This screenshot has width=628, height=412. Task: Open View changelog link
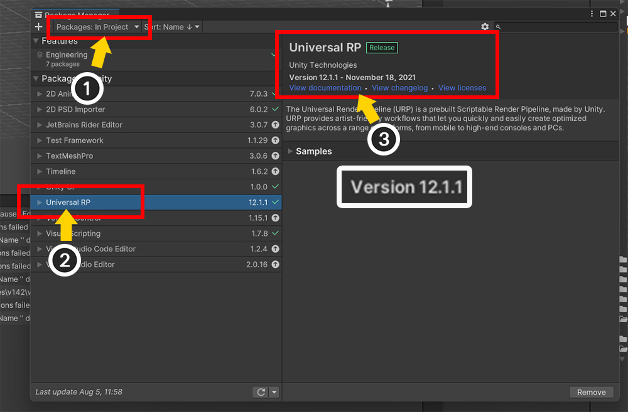click(x=399, y=88)
